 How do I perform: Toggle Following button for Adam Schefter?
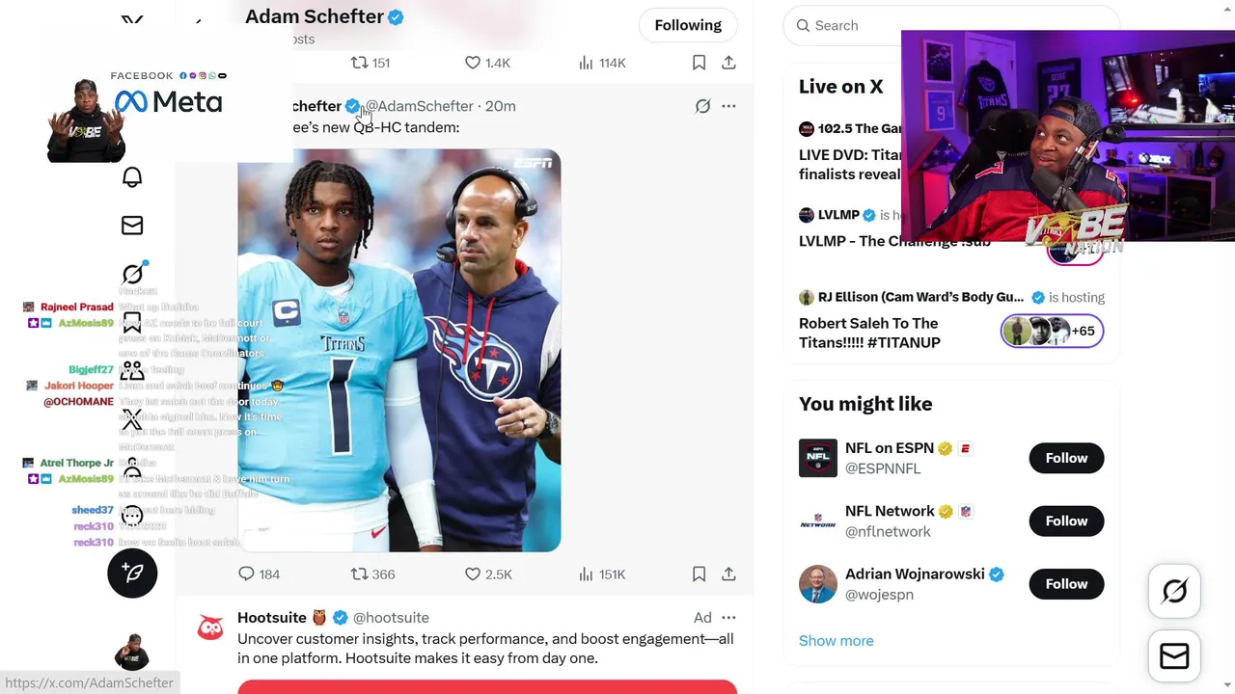point(688,25)
